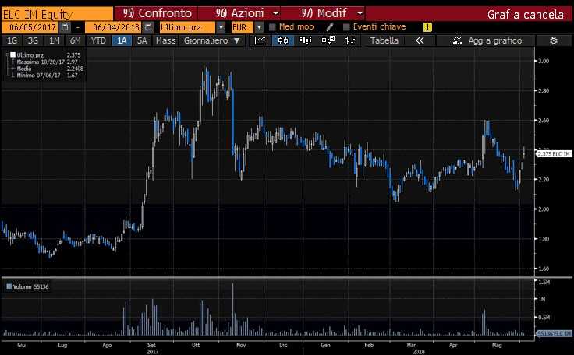Select the bar chart type icon

coord(305,40)
